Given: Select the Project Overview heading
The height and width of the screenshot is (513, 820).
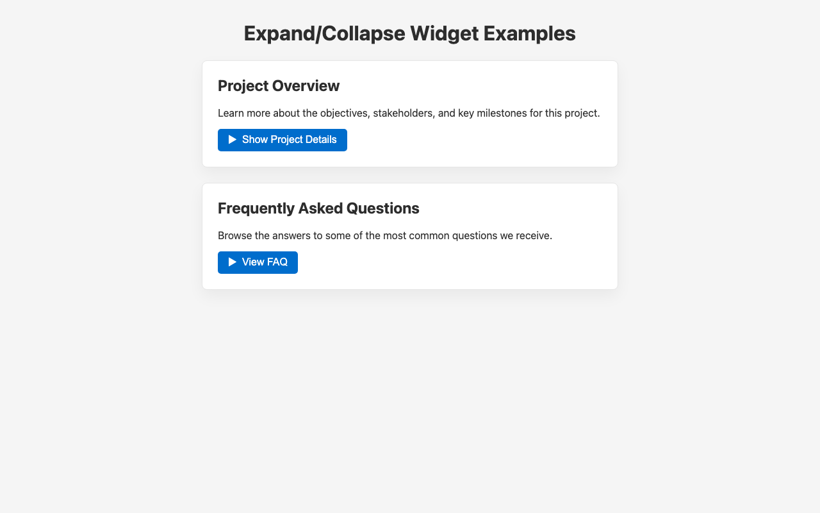Looking at the screenshot, I should (x=278, y=85).
